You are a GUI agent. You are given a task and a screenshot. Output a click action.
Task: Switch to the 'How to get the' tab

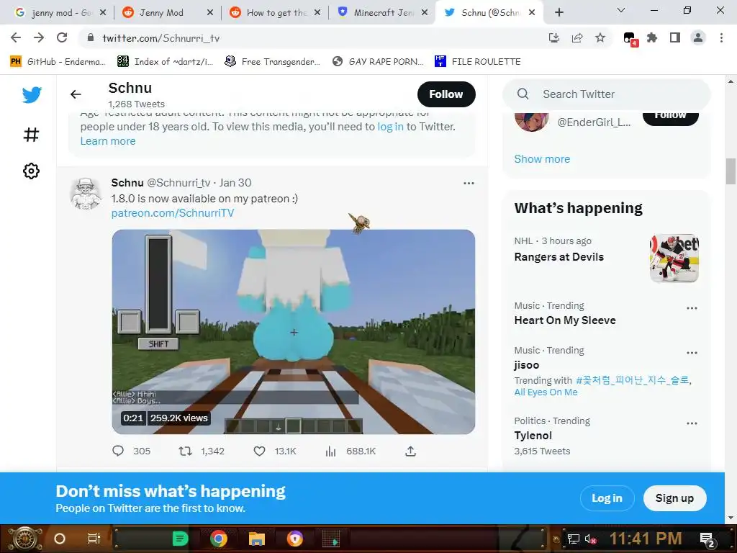pyautogui.click(x=276, y=13)
